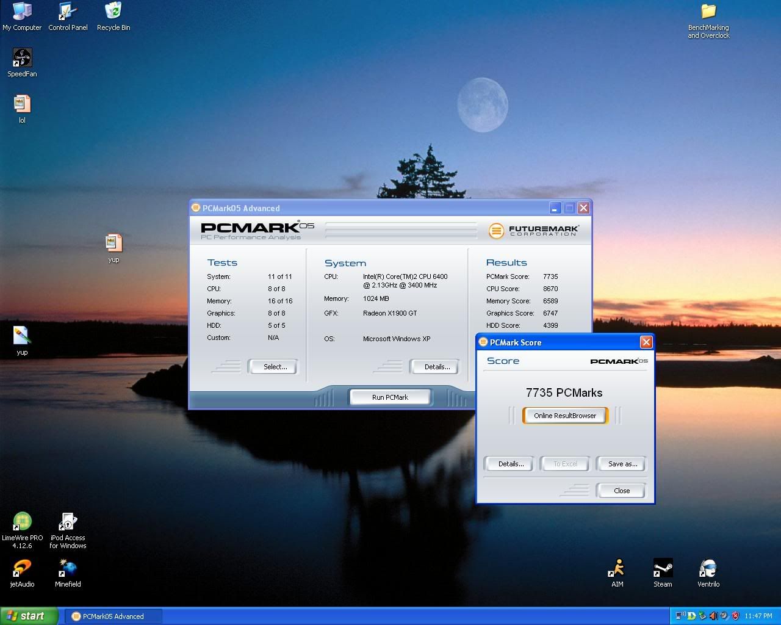Open the My Computer desktop icon

[22, 16]
